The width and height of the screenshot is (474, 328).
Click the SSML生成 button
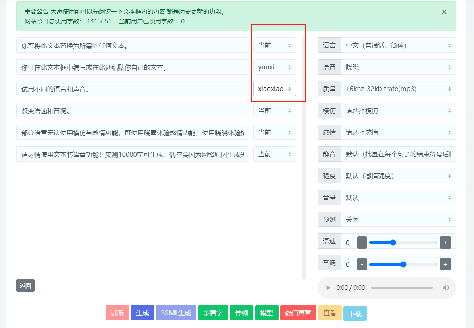point(176,313)
